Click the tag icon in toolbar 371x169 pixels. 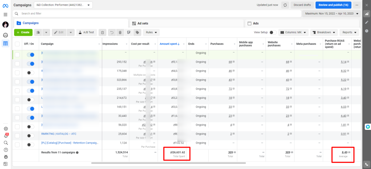[137, 32]
